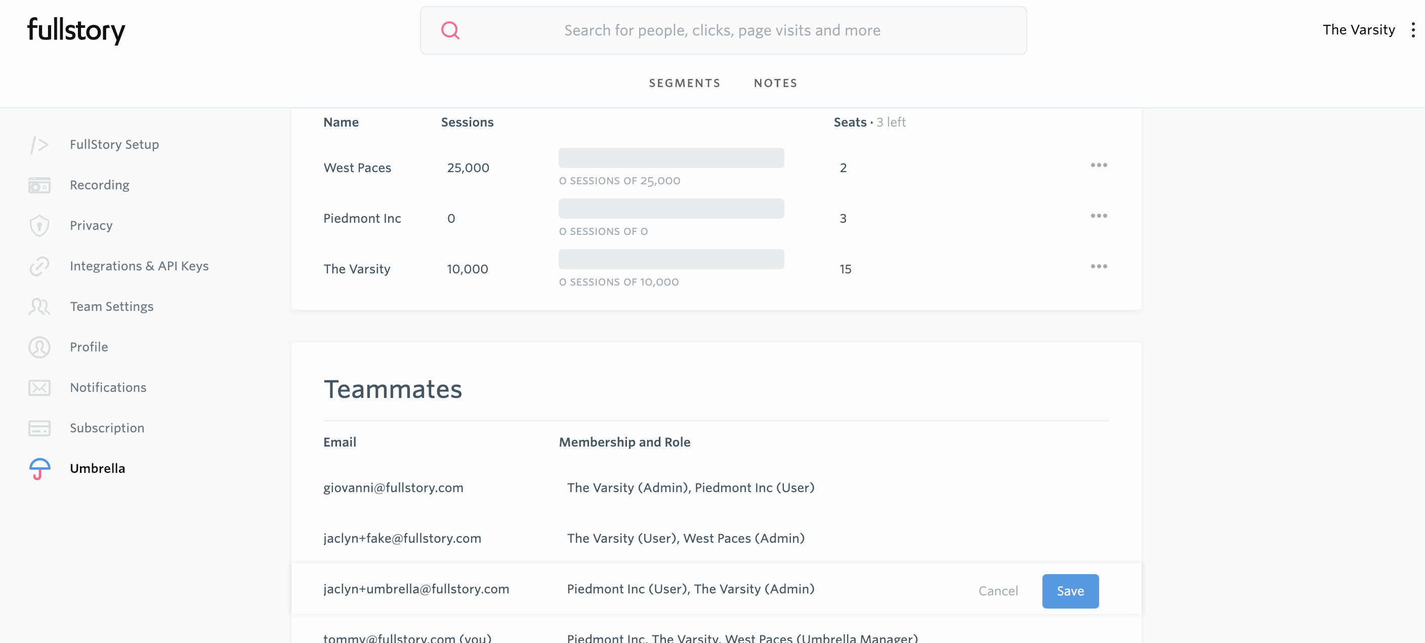1425x643 pixels.
Task: Open Privacy settings page
Action: tap(91, 225)
